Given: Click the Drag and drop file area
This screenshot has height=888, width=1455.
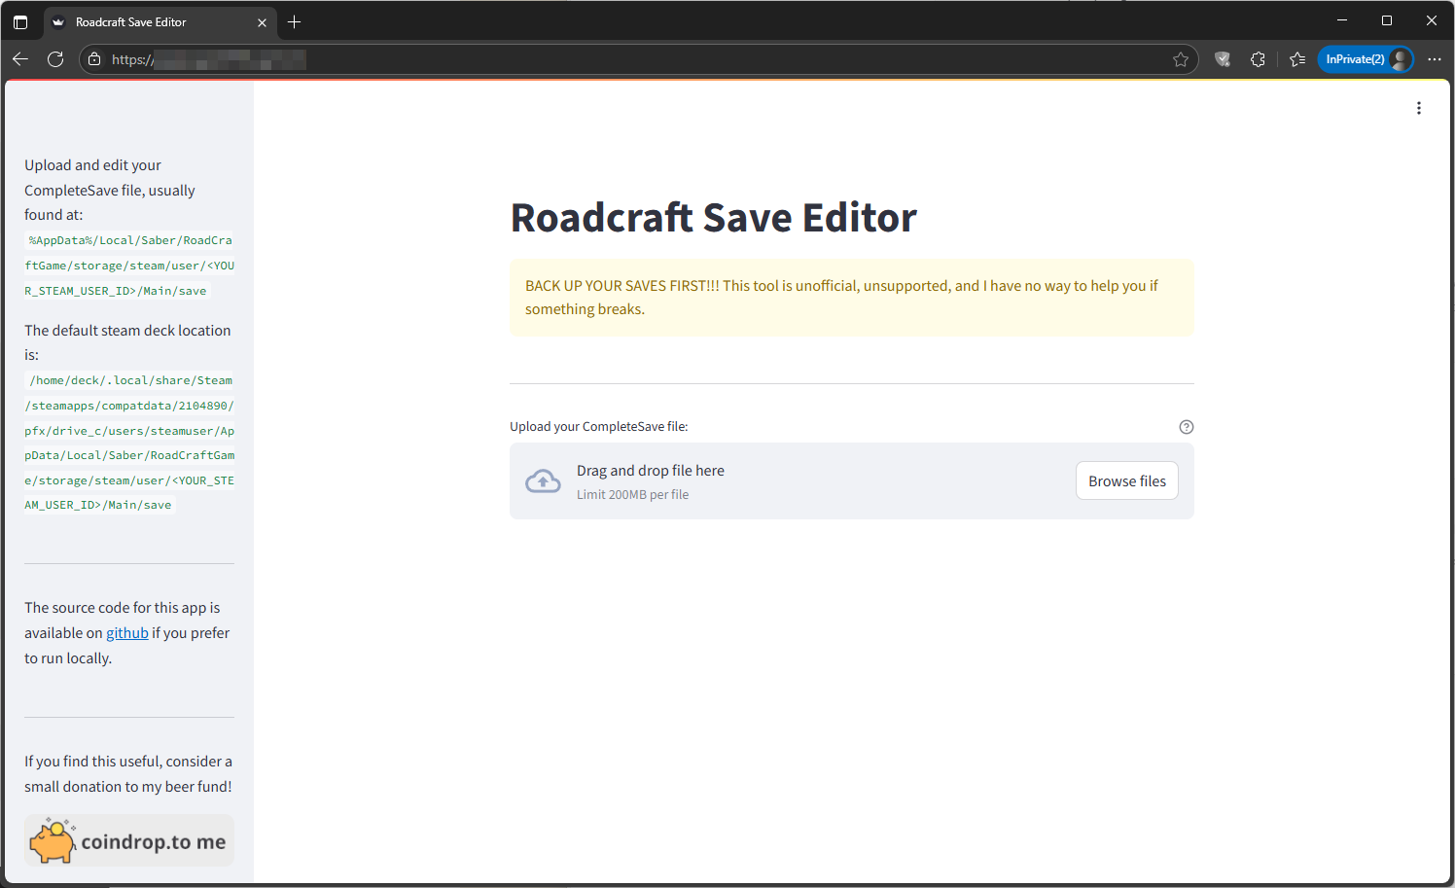Looking at the screenshot, I should (852, 481).
